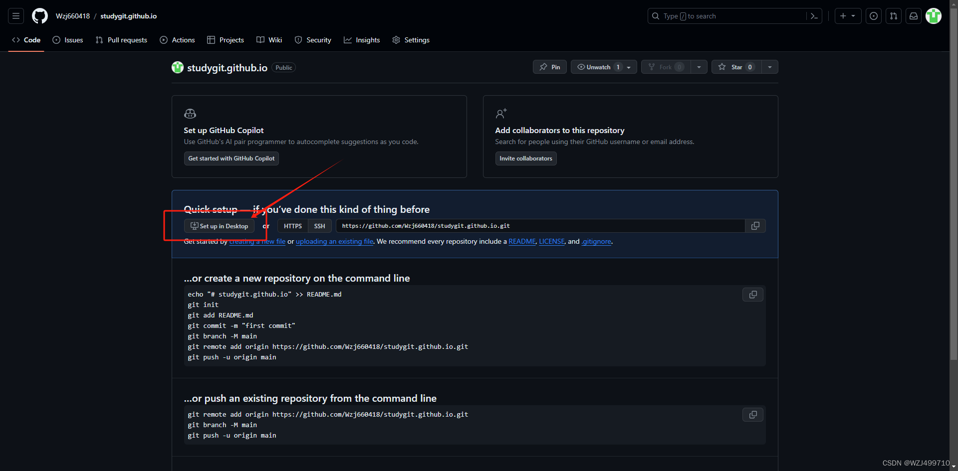
Task: Follow the uploading an existing file link
Action: (334, 242)
